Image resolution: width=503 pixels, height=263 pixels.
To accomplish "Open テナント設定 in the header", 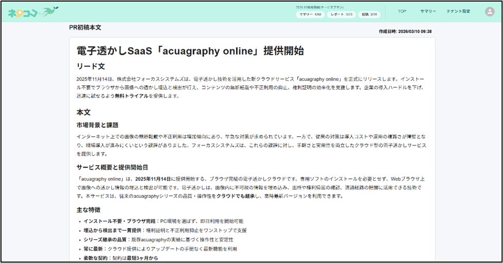I will tap(458, 11).
